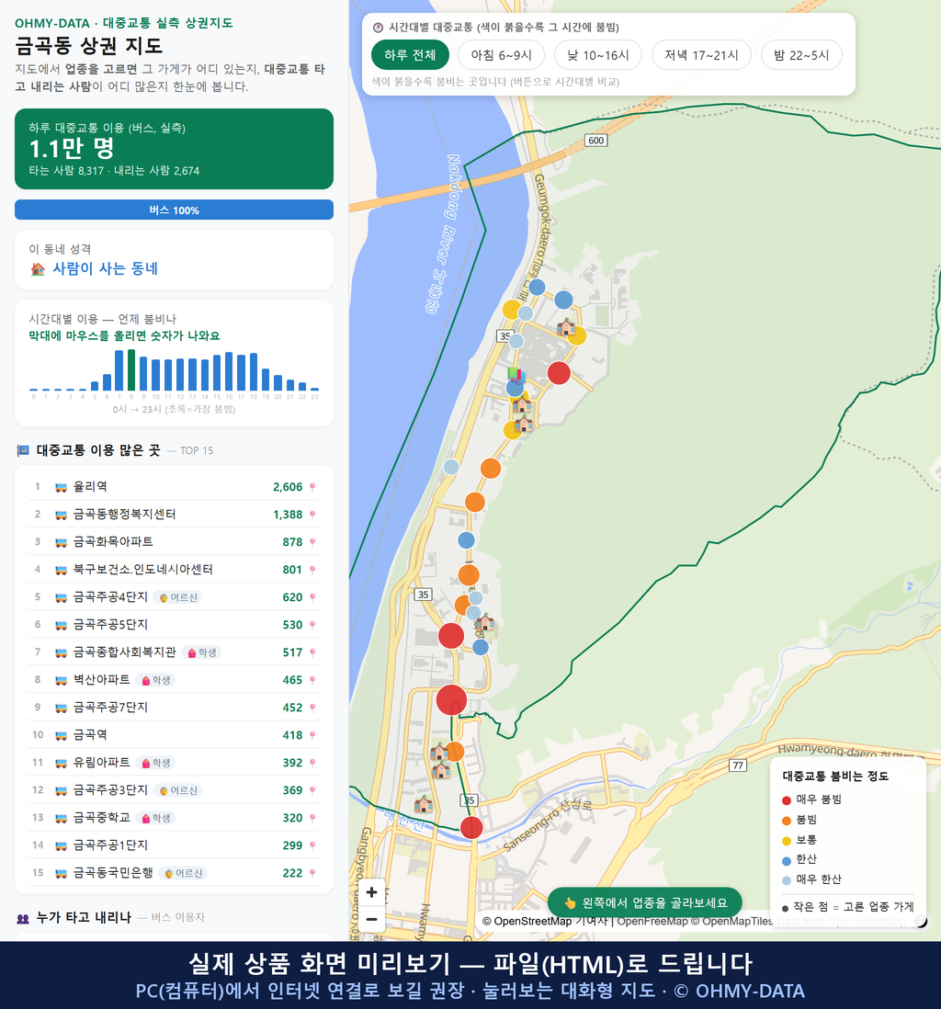Viewport: 941px width, 1009px height.
Task: Select the 하루 전체 time filter
Action: pyautogui.click(x=410, y=55)
